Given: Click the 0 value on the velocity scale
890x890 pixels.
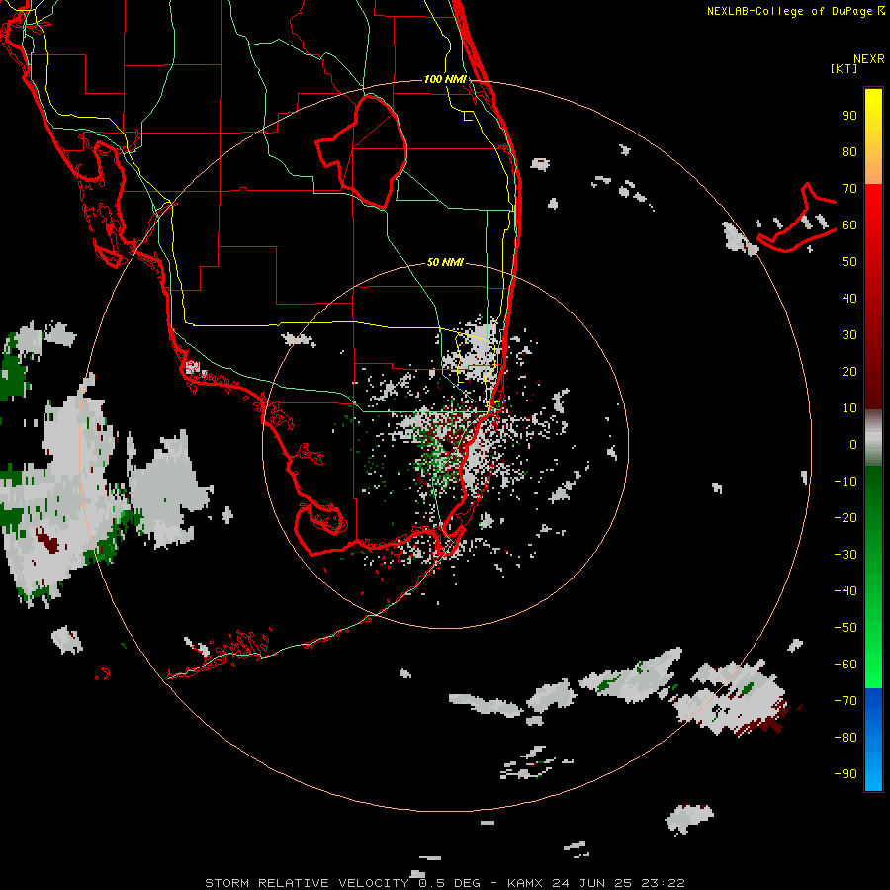Looking at the screenshot, I should coord(853,445).
